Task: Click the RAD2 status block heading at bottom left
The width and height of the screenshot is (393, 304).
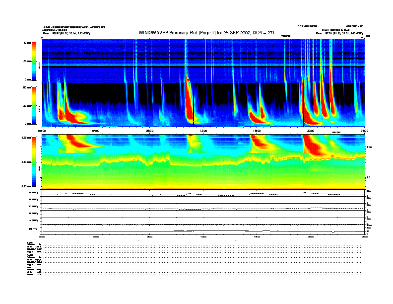Action: click(30, 242)
